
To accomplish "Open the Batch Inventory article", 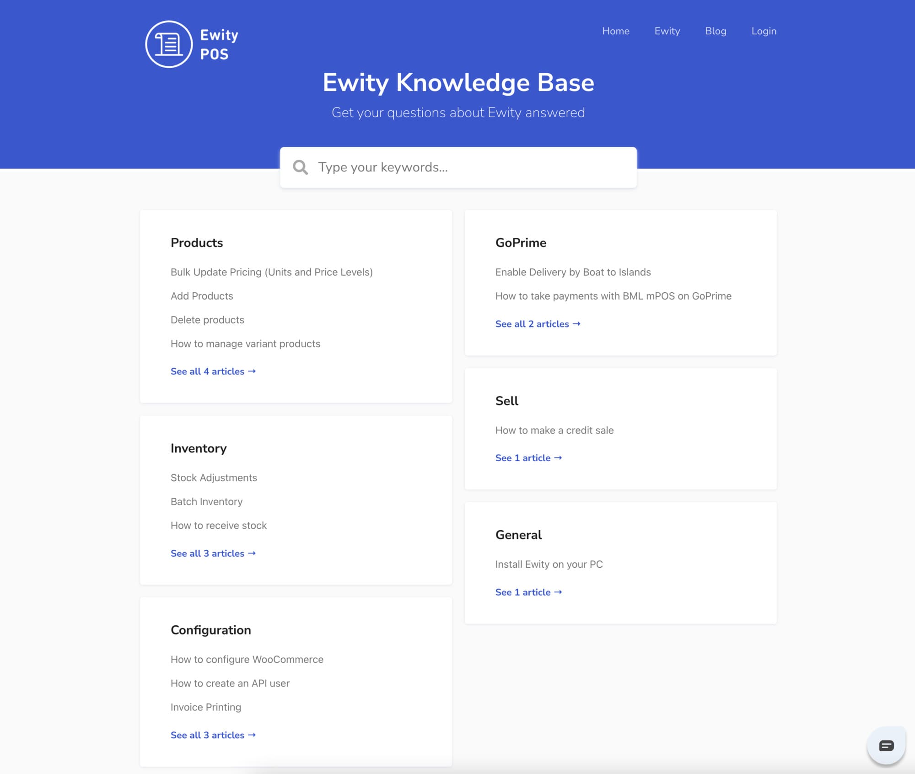I will (206, 501).
